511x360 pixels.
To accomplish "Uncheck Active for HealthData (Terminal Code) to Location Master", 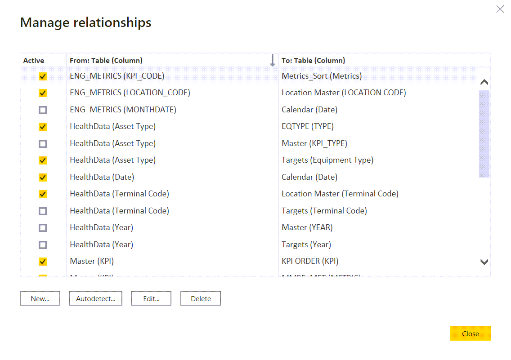I will [43, 194].
